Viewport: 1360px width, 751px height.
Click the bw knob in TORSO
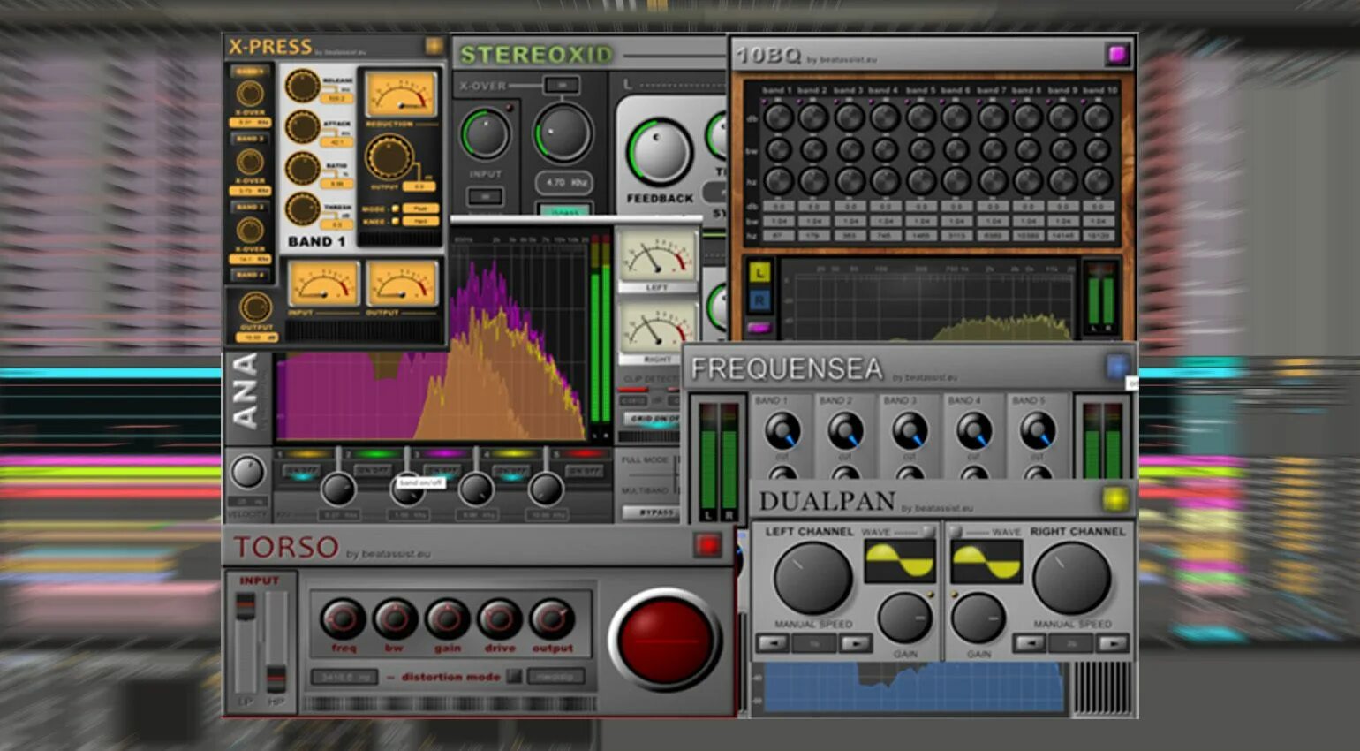click(395, 619)
